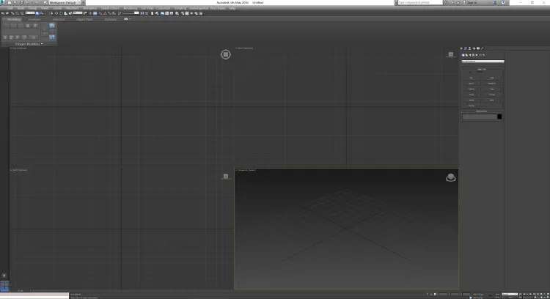Expand the Polygon Modeling panel

pos(29,44)
